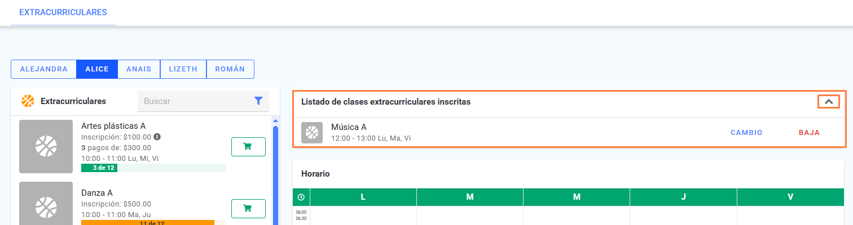Viewport: 853px width, 225px height.
Task: Click the Música A class icon
Action: point(312,133)
